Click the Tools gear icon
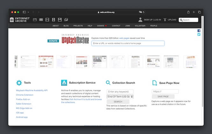The image size is (212, 134). 19,83
